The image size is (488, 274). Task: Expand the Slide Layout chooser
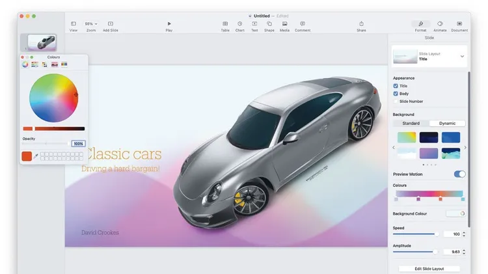coord(462,57)
